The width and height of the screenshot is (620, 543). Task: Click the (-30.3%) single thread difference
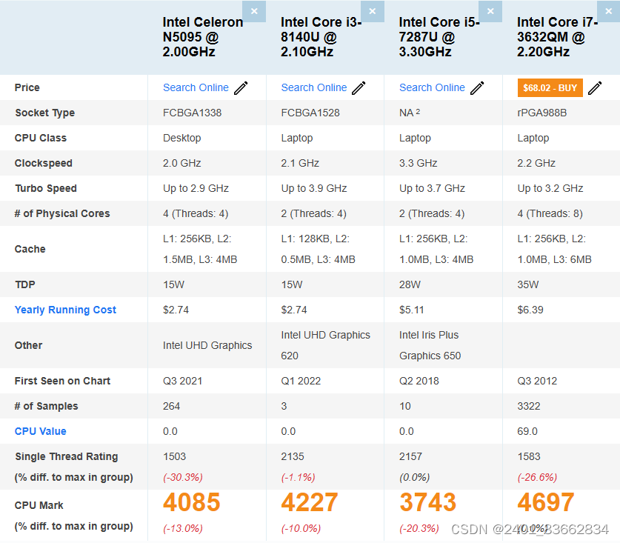point(183,477)
